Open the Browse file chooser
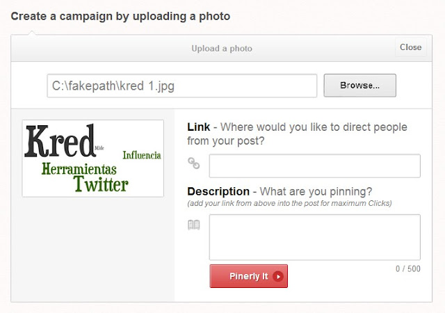This screenshot has width=445, height=313. [360, 86]
